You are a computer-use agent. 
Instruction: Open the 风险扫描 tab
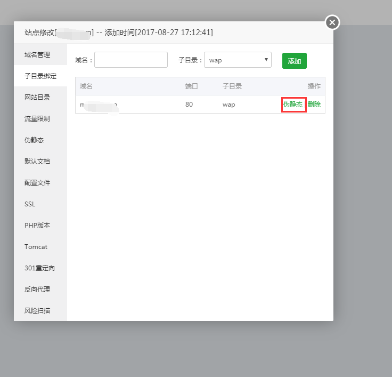point(40,310)
